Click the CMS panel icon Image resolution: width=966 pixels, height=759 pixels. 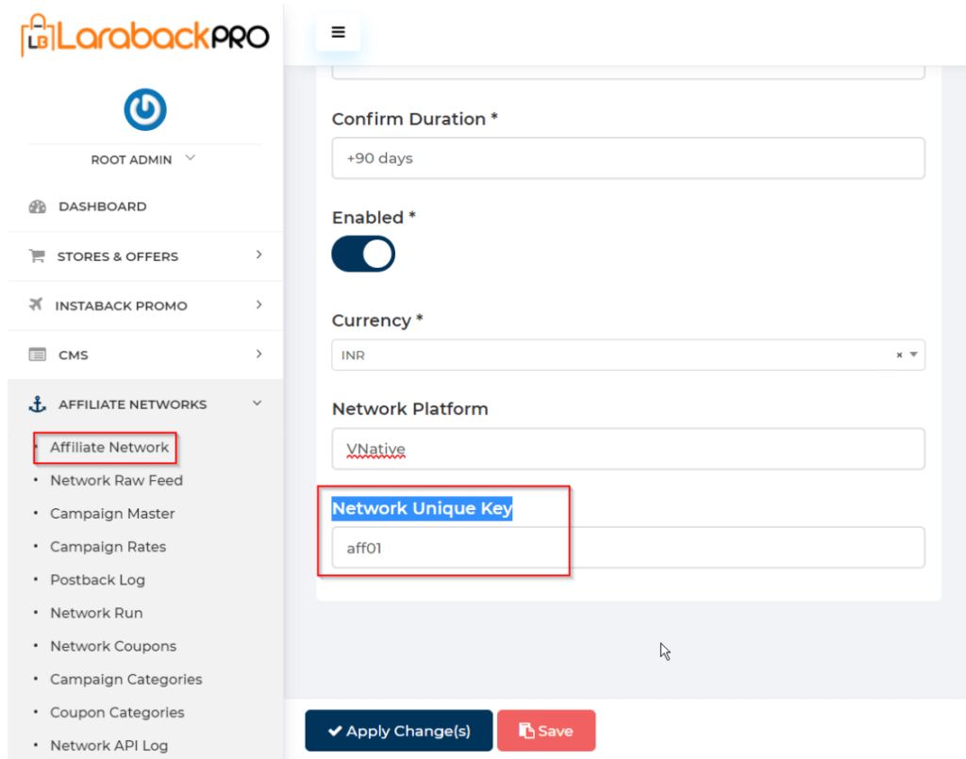[x=38, y=355]
